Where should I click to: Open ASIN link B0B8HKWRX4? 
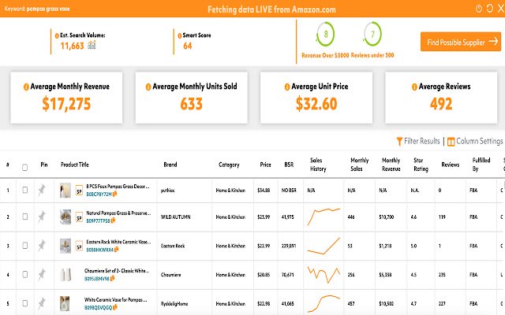pyautogui.click(x=100, y=250)
